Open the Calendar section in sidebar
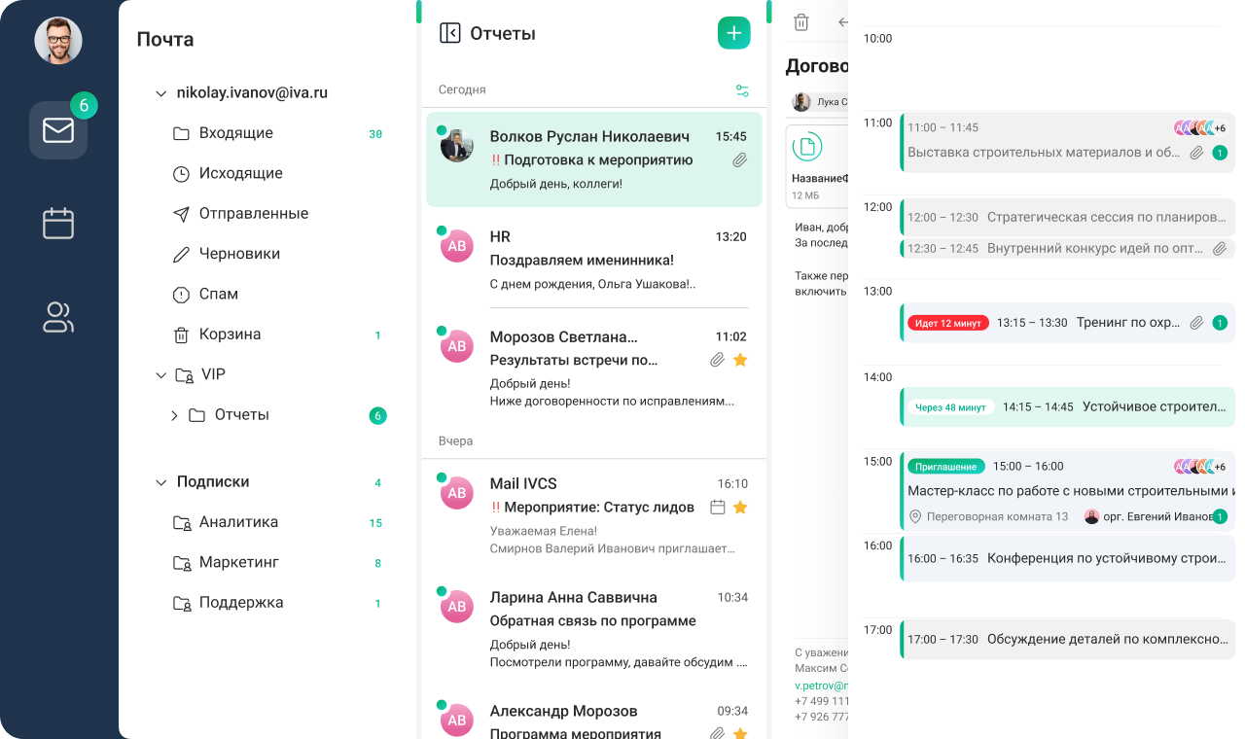 click(x=58, y=224)
